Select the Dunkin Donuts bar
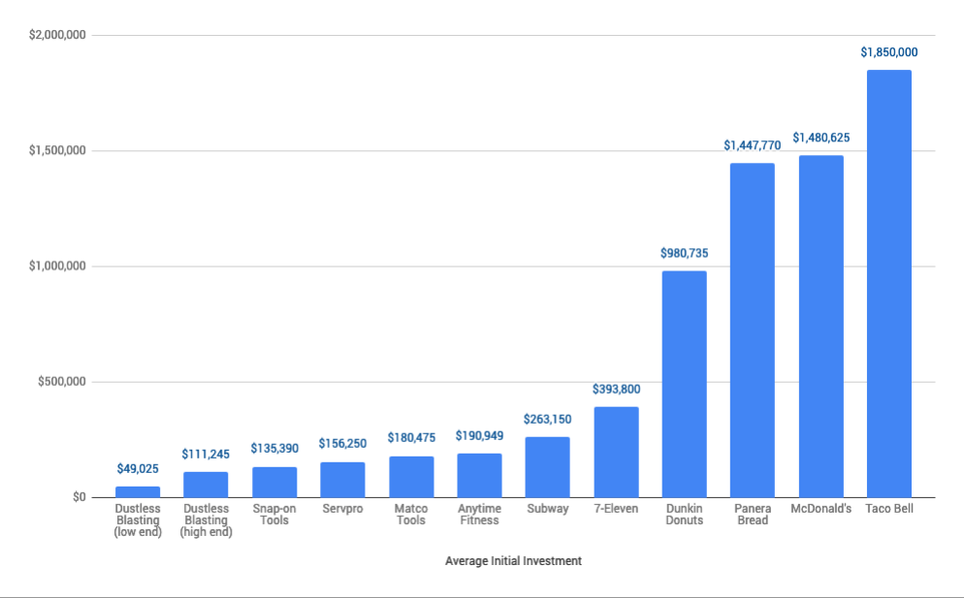Image resolution: width=964 pixels, height=598 pixels. 685,384
